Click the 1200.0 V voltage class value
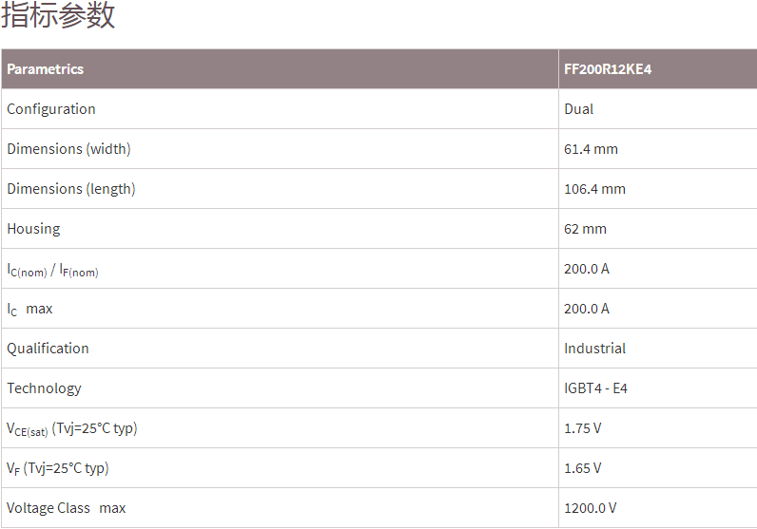The width and height of the screenshot is (757, 529). pyautogui.click(x=590, y=508)
